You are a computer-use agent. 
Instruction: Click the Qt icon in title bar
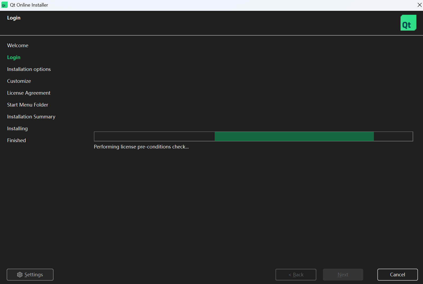4,5
